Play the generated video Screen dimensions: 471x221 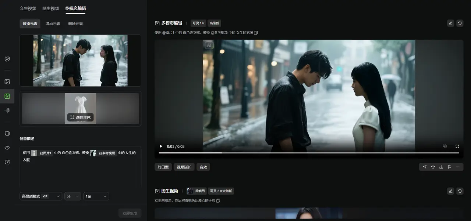click(161, 146)
